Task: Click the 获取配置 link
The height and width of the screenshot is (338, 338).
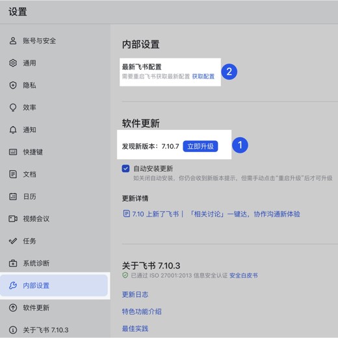Action: 203,76
